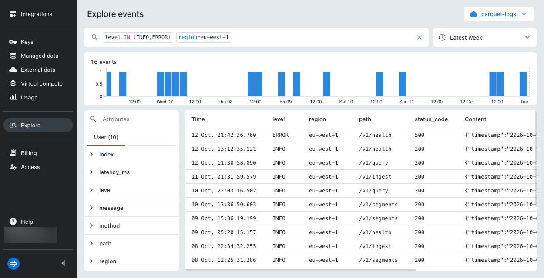
Task: Click the Content column header
Action: click(476, 119)
